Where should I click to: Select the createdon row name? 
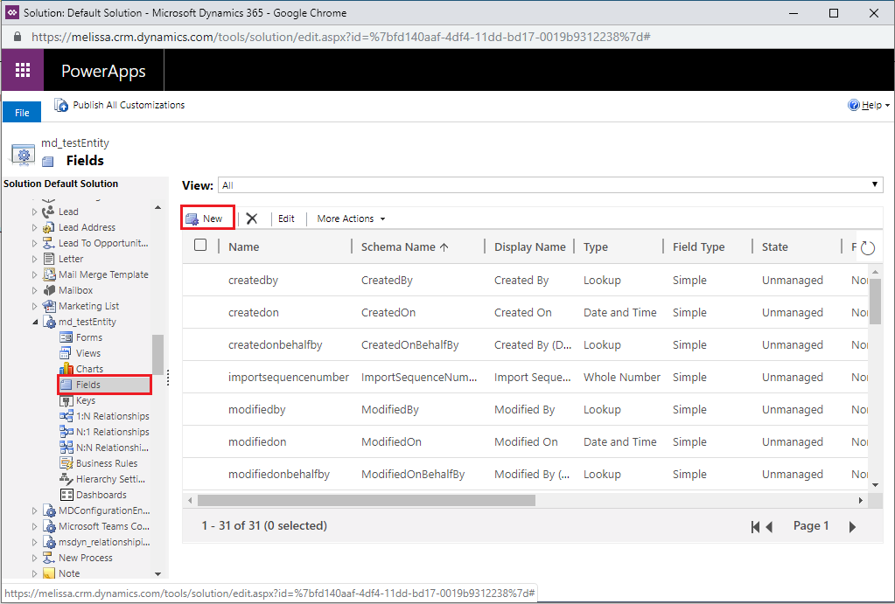pyautogui.click(x=254, y=313)
